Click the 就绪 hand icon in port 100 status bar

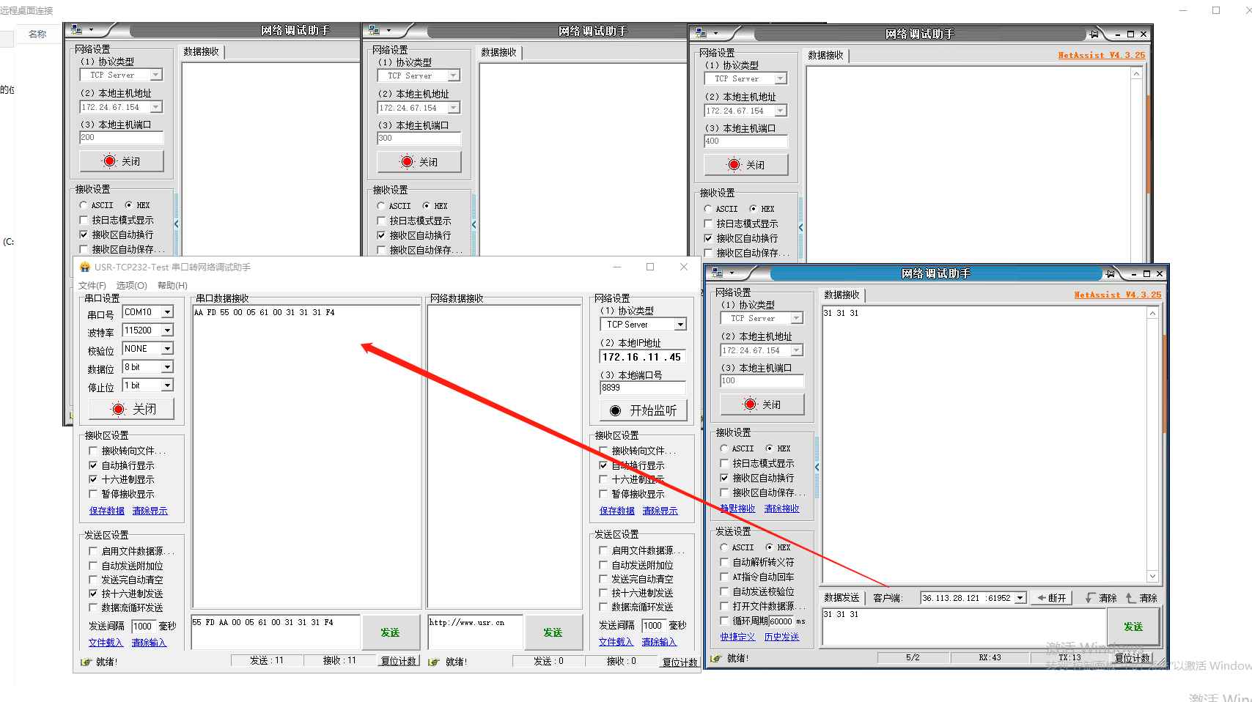tap(715, 658)
